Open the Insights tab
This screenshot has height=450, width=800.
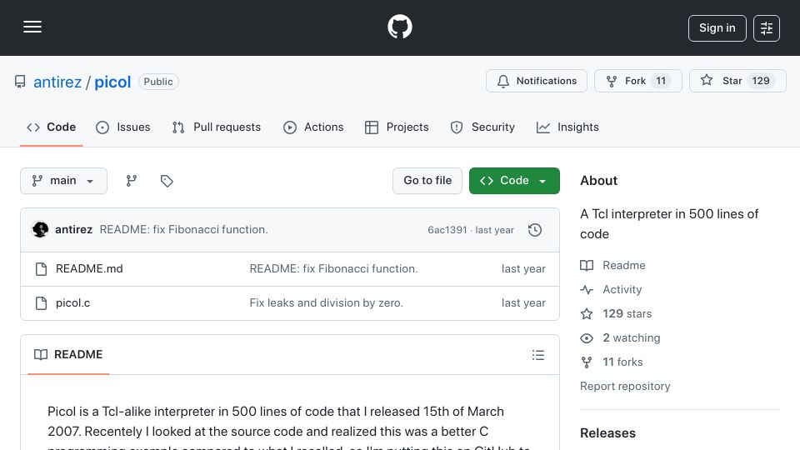(567, 127)
